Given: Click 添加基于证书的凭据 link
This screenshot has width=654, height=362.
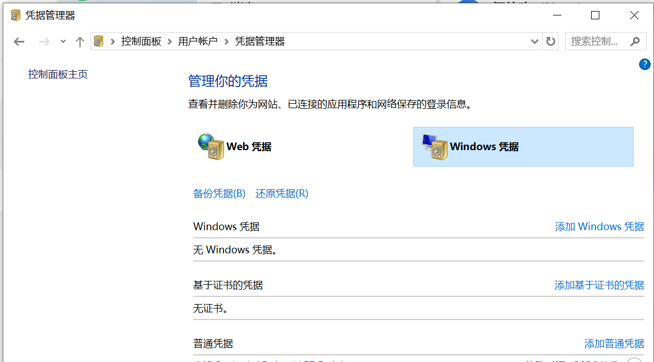Looking at the screenshot, I should click(599, 285).
